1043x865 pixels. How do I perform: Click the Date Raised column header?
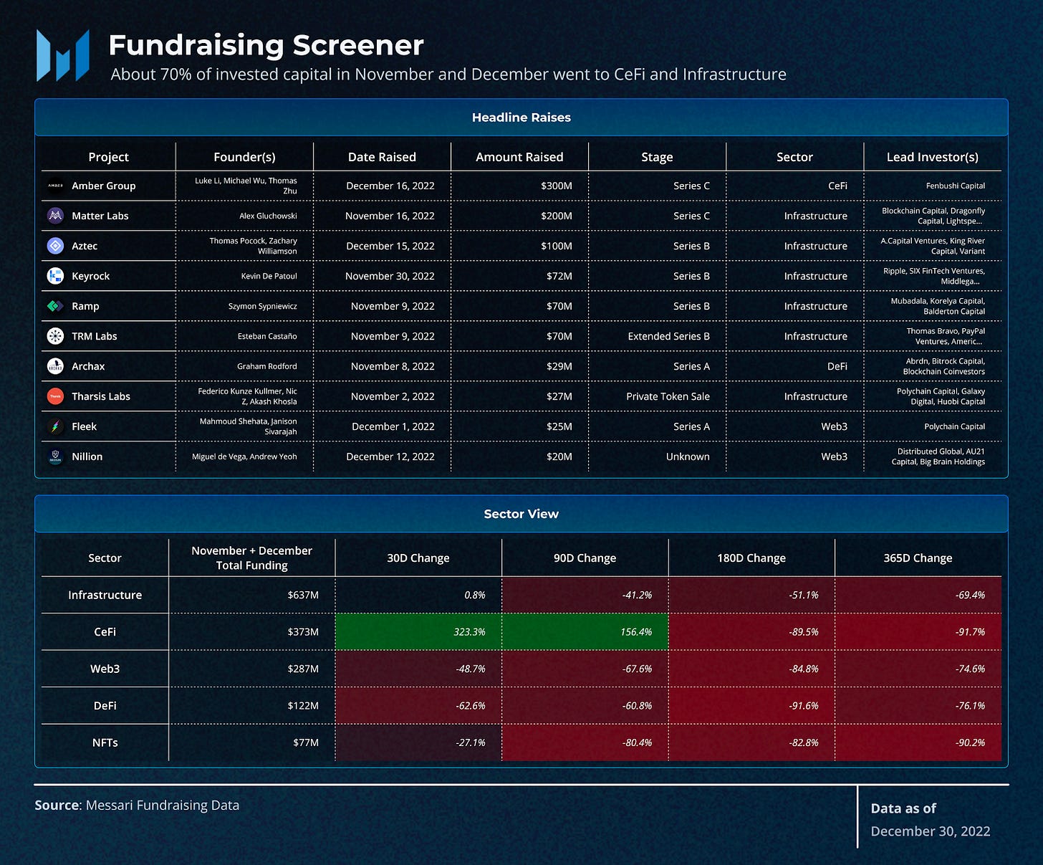coord(382,157)
